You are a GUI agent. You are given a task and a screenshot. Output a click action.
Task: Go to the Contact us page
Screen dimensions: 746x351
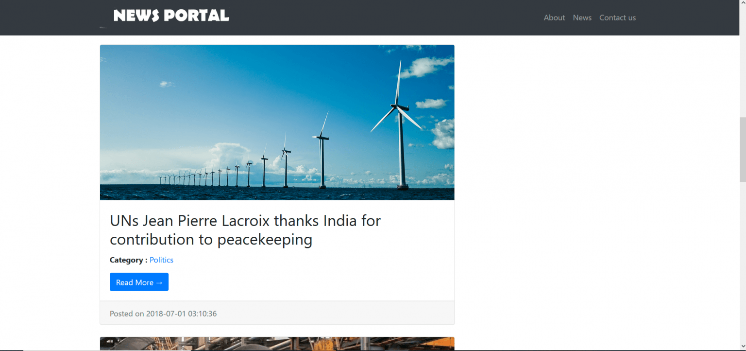pyautogui.click(x=617, y=18)
